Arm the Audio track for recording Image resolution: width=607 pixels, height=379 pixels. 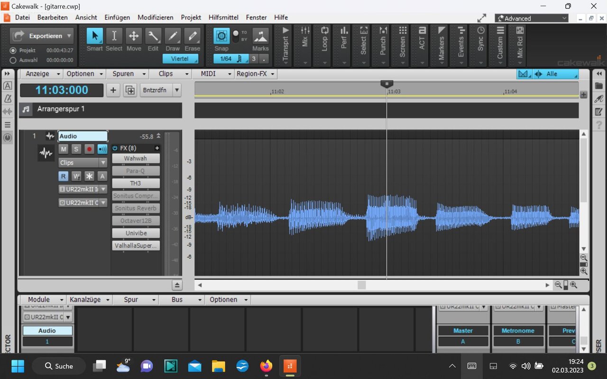pyautogui.click(x=89, y=149)
